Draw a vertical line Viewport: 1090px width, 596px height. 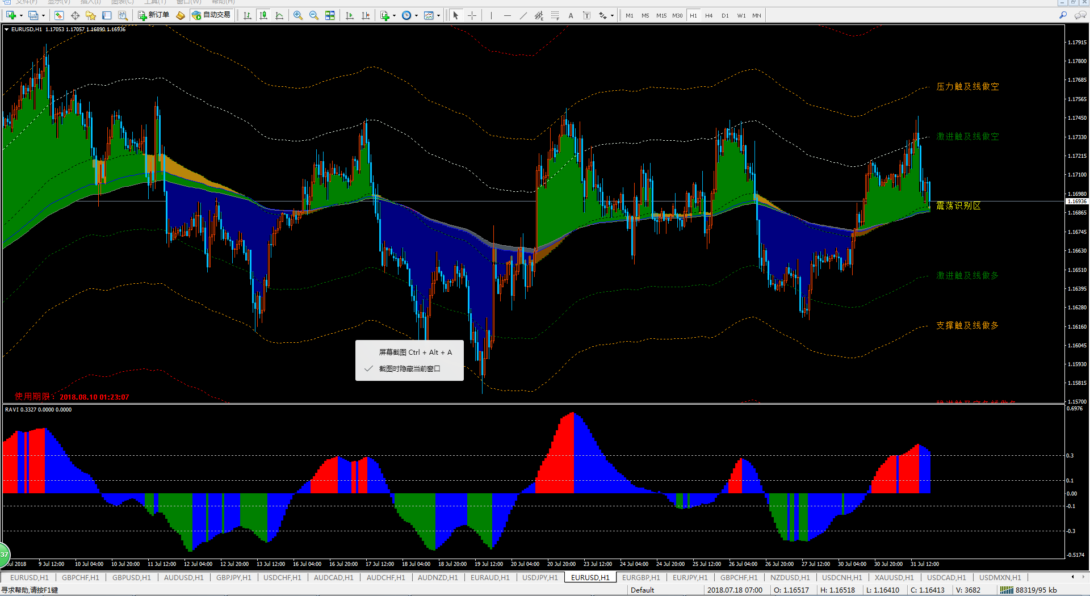click(491, 15)
